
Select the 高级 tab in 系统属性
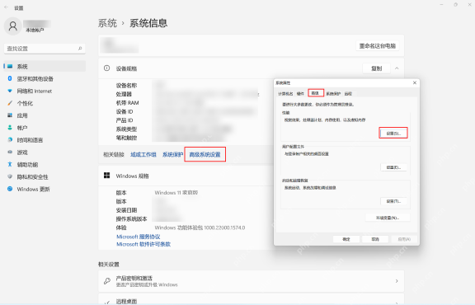[x=315, y=93]
